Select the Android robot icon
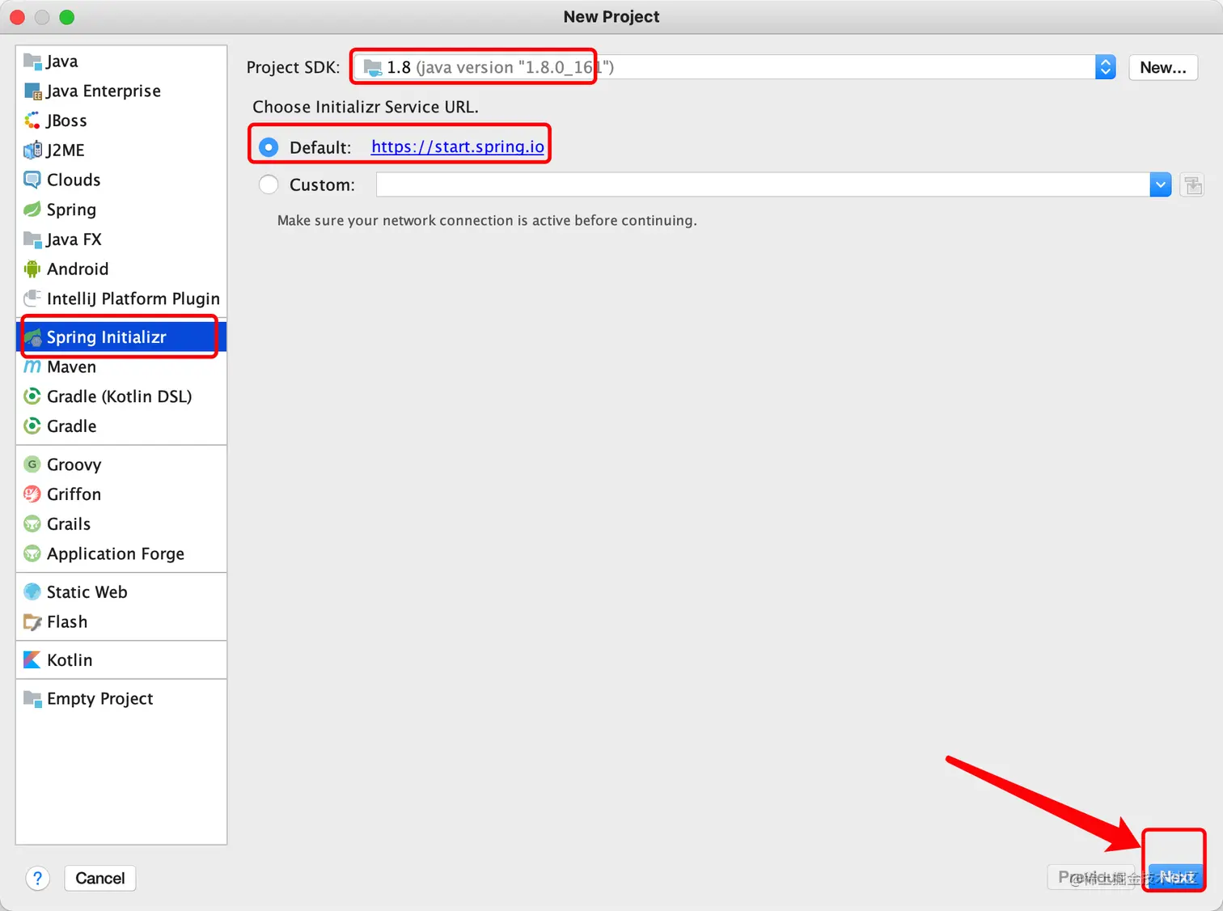The image size is (1223, 911). [x=32, y=269]
